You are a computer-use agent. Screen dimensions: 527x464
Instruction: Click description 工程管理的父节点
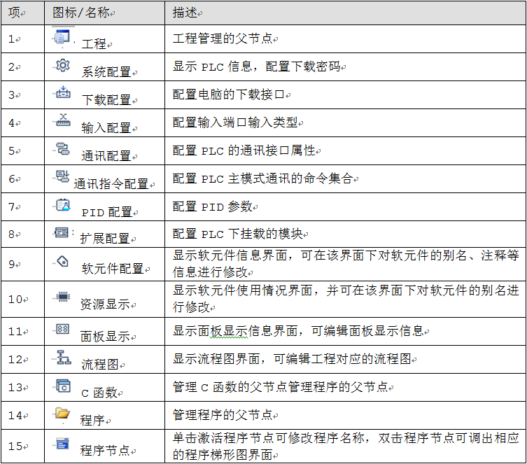tap(222, 38)
